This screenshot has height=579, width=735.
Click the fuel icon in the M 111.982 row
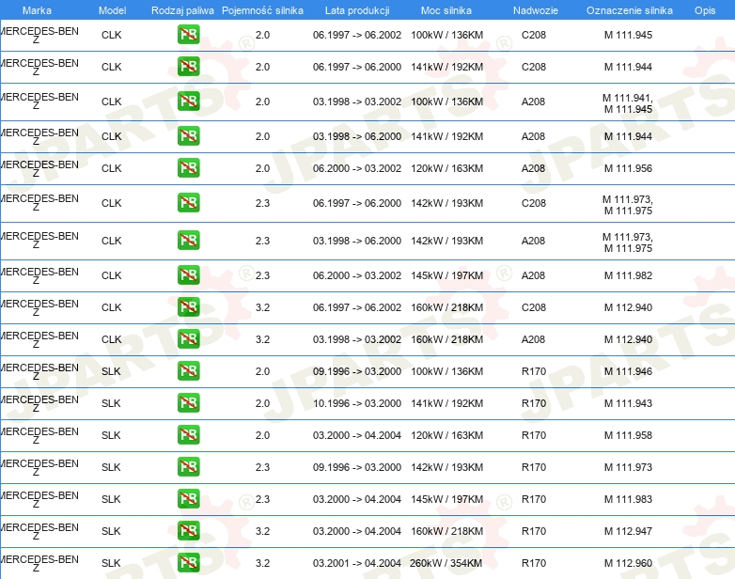click(188, 274)
